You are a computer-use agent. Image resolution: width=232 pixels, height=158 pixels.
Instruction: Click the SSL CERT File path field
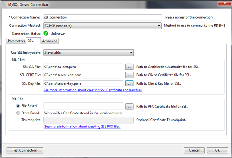pos(83,75)
